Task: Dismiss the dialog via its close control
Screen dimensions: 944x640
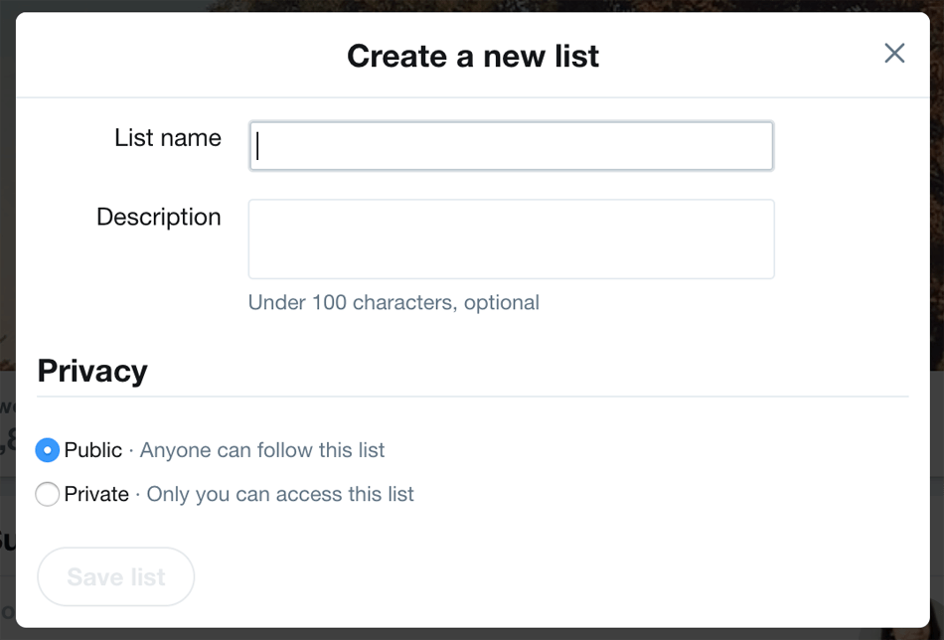Action: (893, 54)
